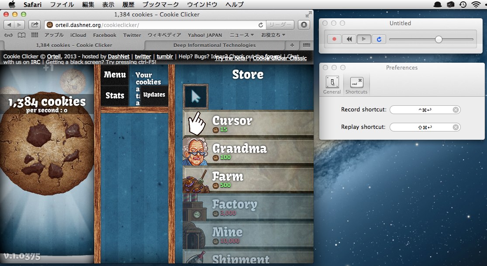Open the iCloud bookmark

point(78,35)
